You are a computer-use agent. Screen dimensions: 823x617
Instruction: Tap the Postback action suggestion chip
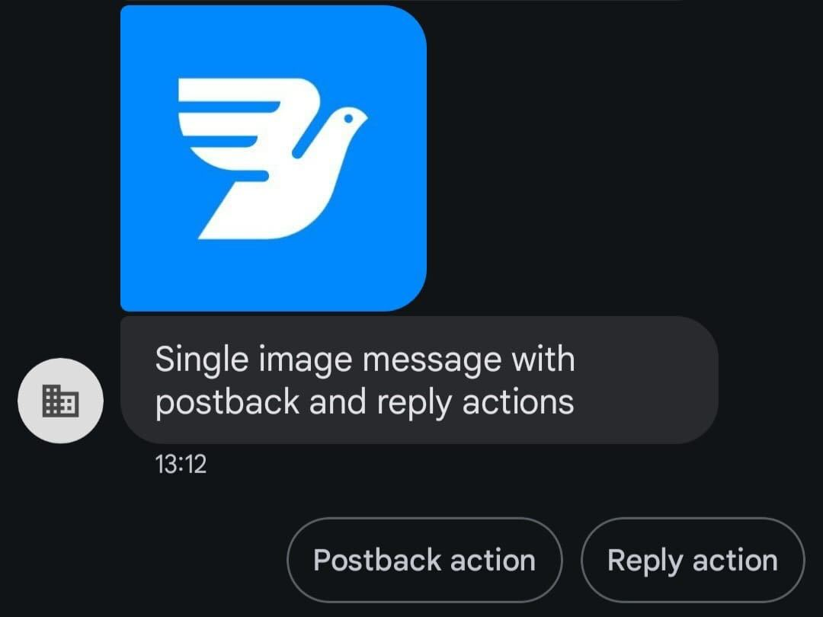point(424,560)
